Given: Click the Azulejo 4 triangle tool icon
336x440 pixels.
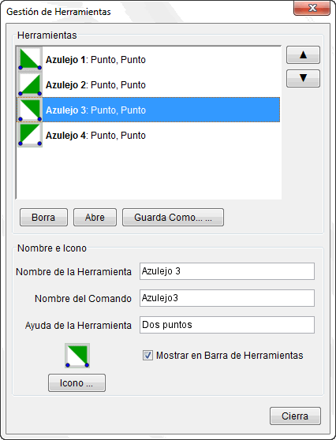Looking at the screenshot, I should (30, 135).
